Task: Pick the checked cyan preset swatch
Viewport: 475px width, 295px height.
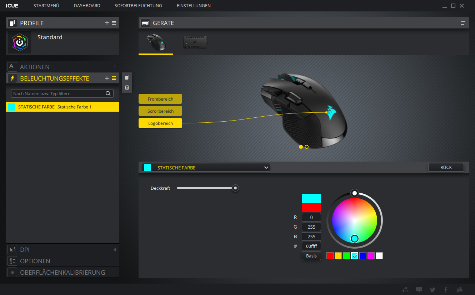Action: click(355, 256)
